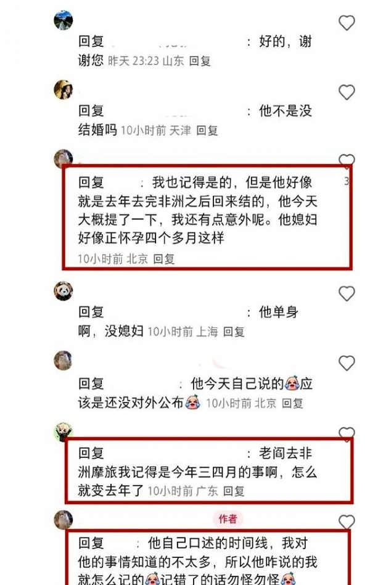
Task: Reply to Beijing comment about pregnant wife
Action: (164, 258)
